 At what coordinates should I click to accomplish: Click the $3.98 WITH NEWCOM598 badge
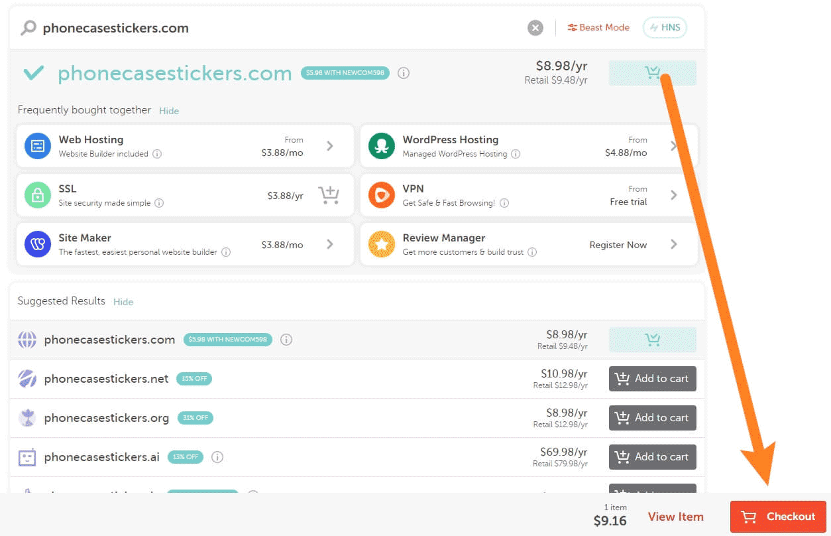coord(228,340)
